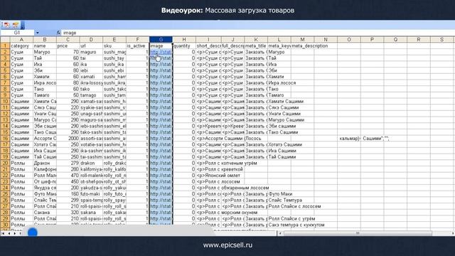Click previous sheet tab arrow
Screen dimensions: 455x256
click(x=9, y=233)
